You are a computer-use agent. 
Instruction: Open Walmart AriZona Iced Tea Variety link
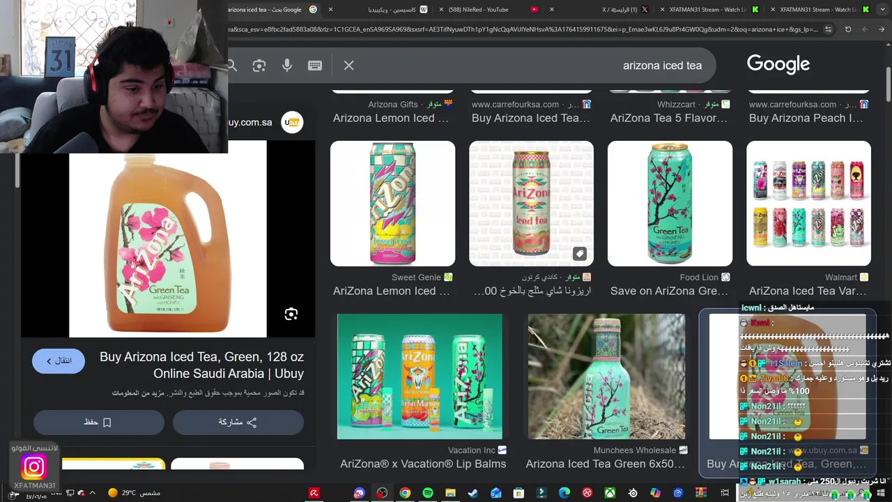(x=808, y=291)
